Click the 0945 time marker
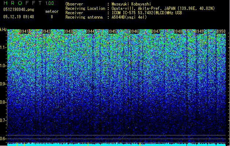Image resolution: width=230 pixels, height=146 pixels. [x=112, y=31]
